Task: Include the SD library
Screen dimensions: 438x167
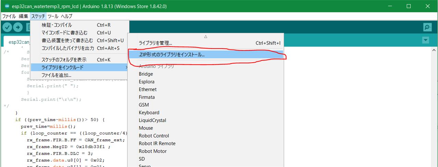Action: 206,159
